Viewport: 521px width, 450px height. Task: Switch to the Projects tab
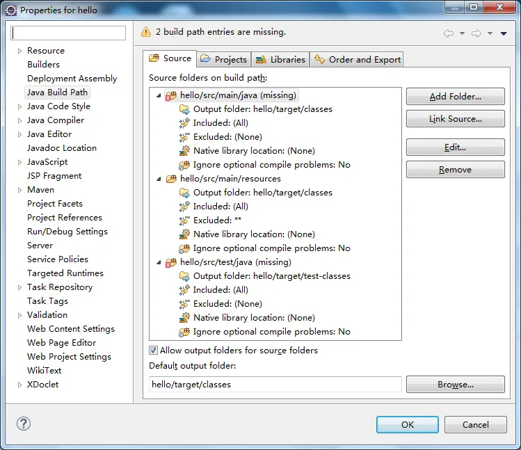click(224, 60)
